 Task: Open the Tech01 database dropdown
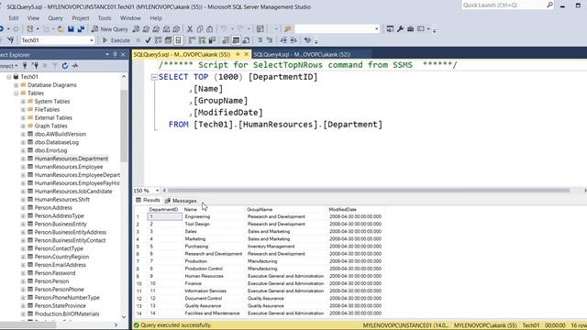(x=92, y=40)
